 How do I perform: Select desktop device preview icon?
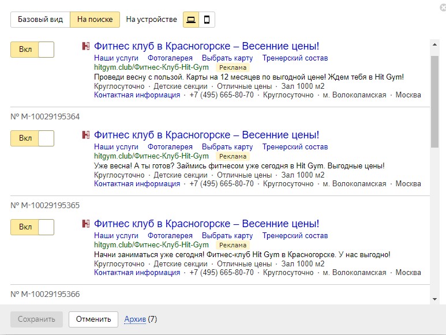191,20
